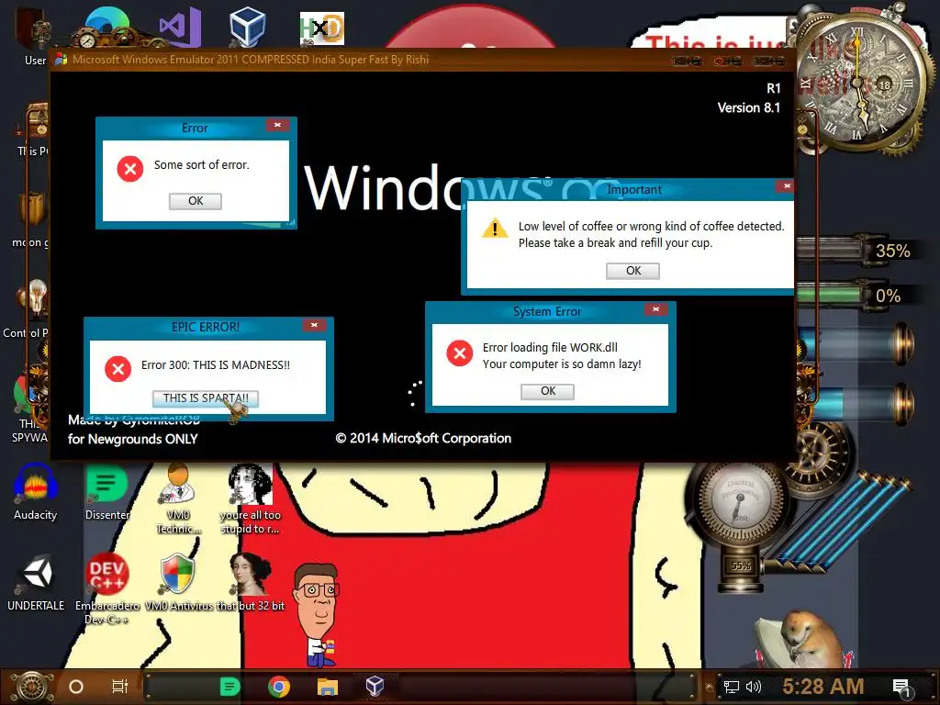Open the User folder desktop icon

(x=35, y=36)
